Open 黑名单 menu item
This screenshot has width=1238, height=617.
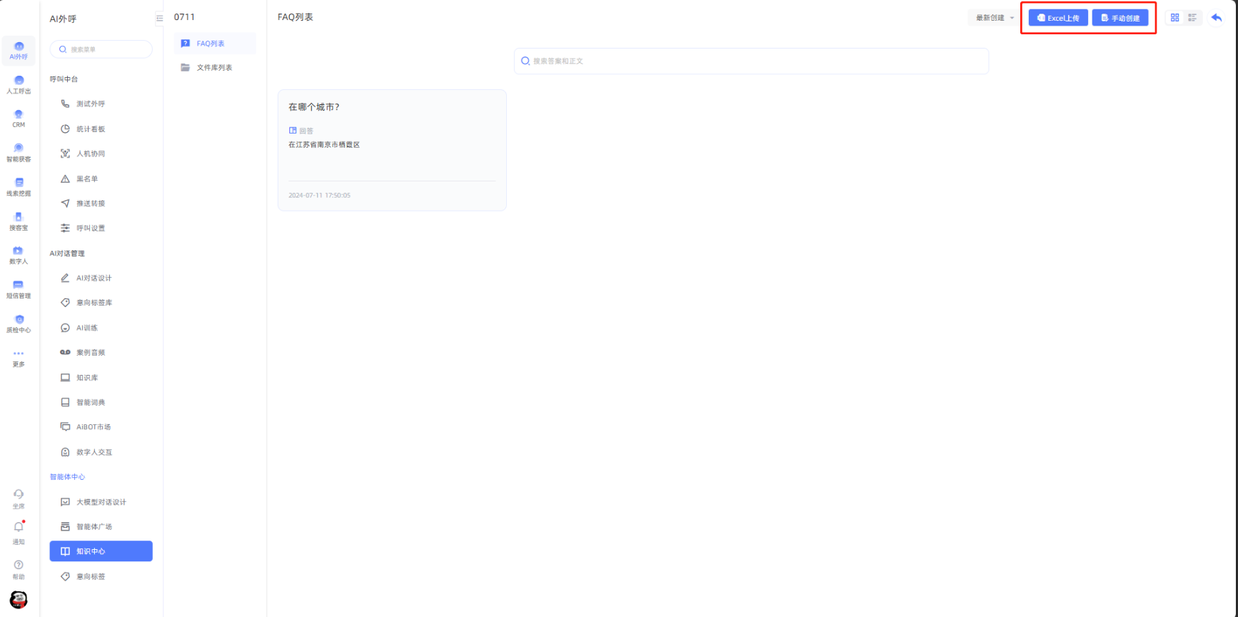pyautogui.click(x=87, y=179)
